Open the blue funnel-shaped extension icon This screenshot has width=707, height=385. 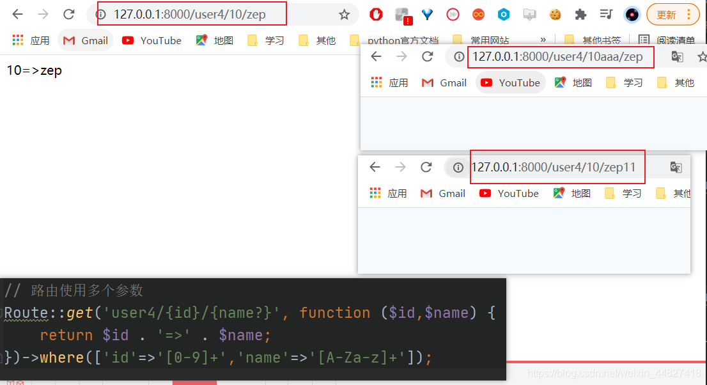427,15
